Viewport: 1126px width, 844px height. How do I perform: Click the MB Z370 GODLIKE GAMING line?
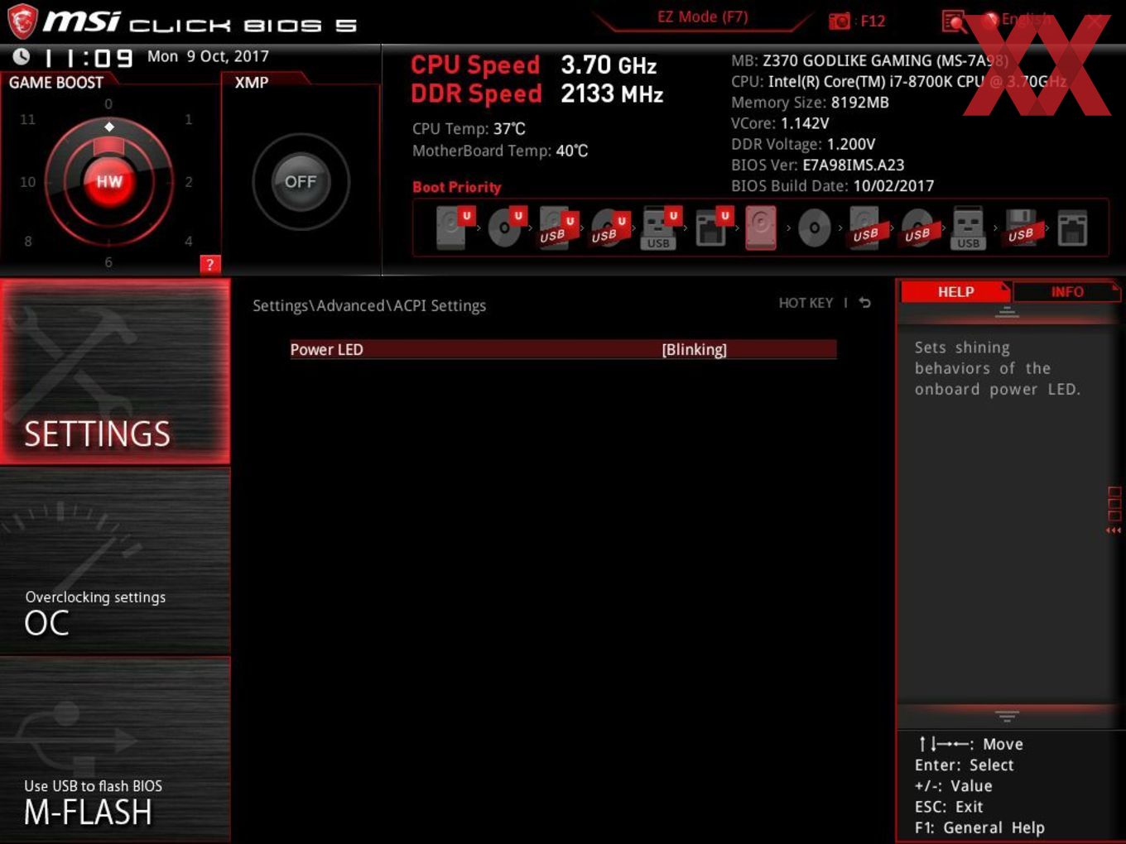click(869, 60)
